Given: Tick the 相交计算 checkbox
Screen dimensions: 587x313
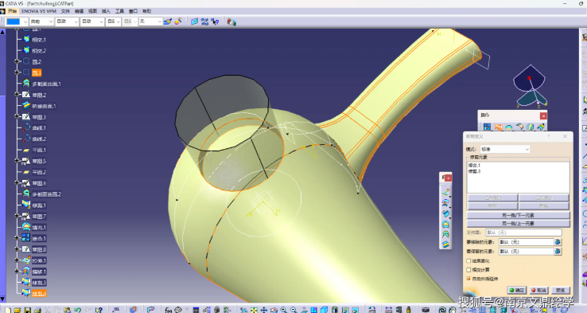Looking at the screenshot, I should pyautogui.click(x=468, y=269).
